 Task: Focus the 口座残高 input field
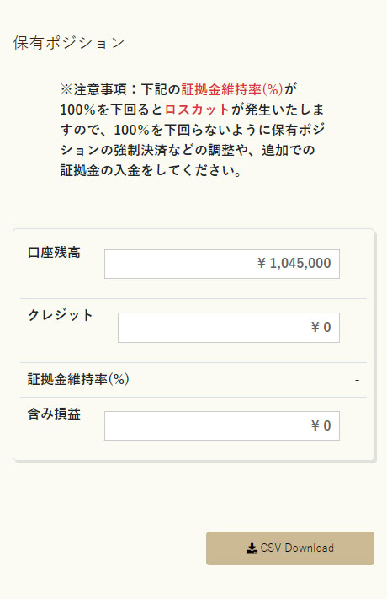pos(222,264)
